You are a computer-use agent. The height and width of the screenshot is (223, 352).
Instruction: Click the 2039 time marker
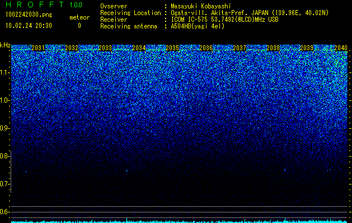307,48
